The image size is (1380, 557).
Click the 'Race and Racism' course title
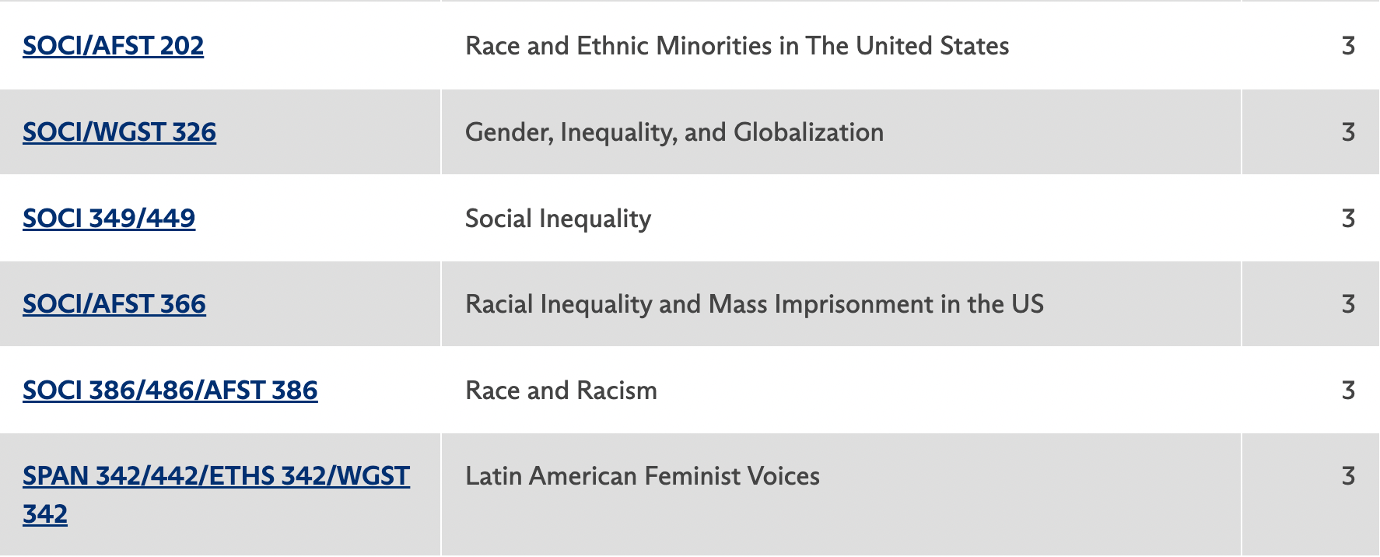(561, 391)
